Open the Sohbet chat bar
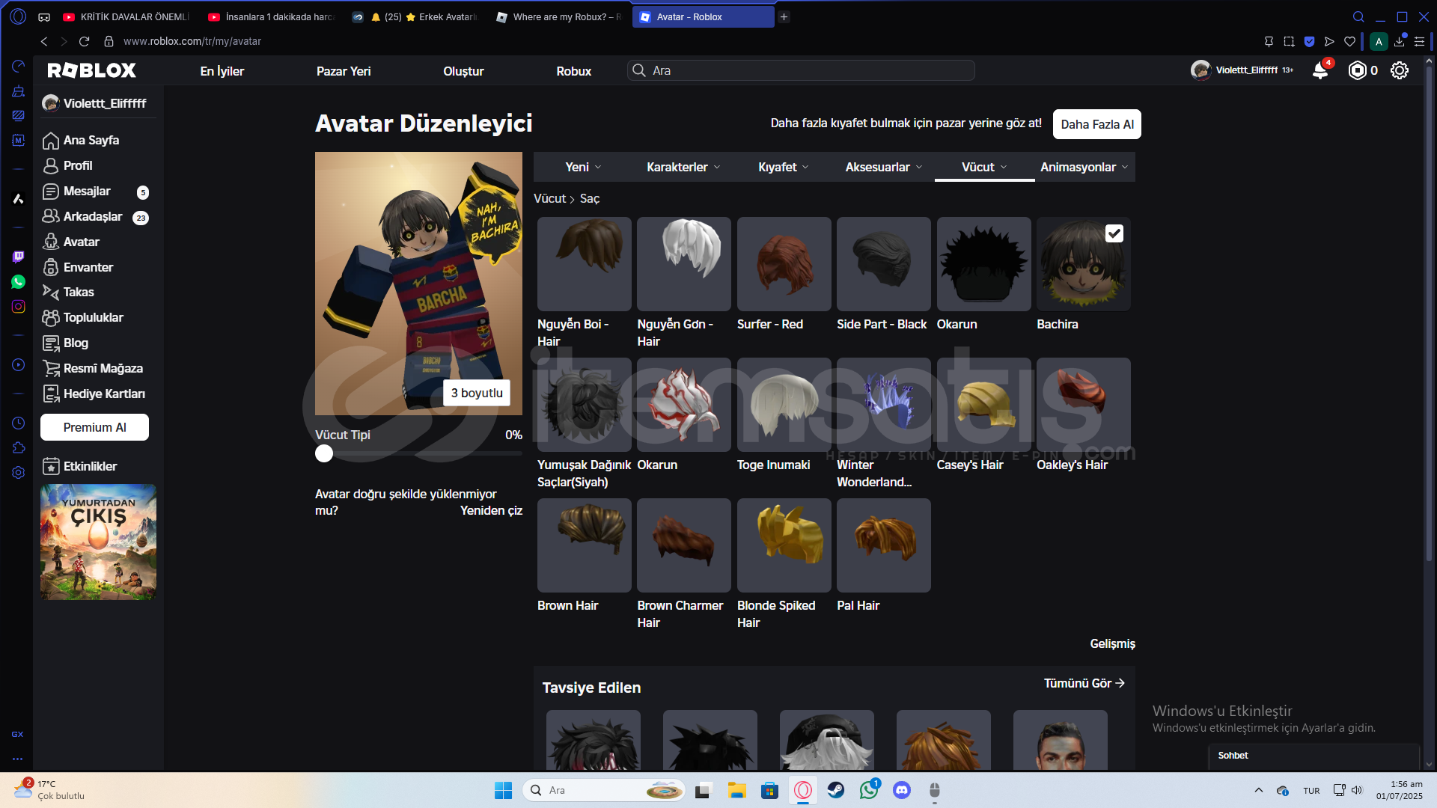This screenshot has width=1437, height=808. 1314,756
